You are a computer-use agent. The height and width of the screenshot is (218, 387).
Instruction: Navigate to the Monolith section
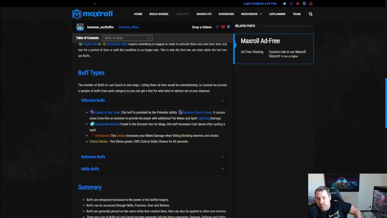(x=204, y=14)
